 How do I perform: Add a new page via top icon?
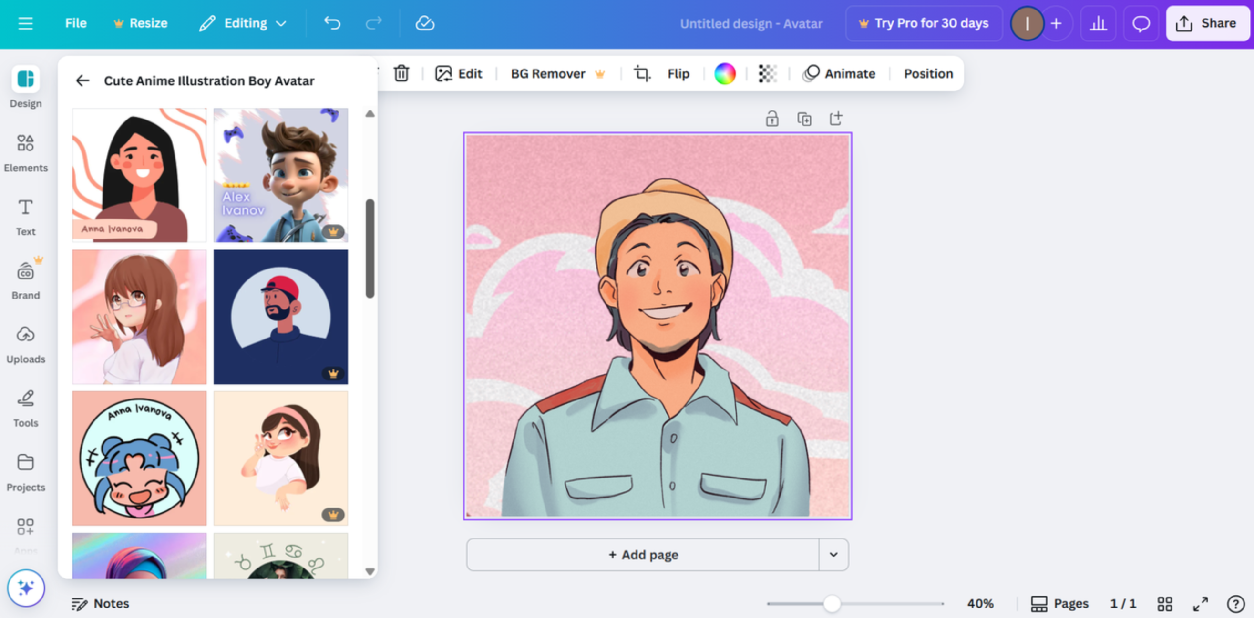tap(836, 118)
